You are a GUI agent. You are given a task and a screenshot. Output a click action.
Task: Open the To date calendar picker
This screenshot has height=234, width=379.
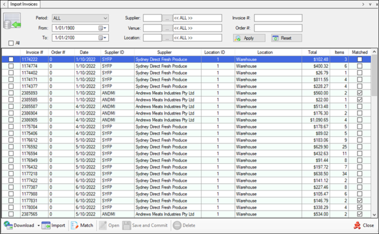click(x=103, y=38)
